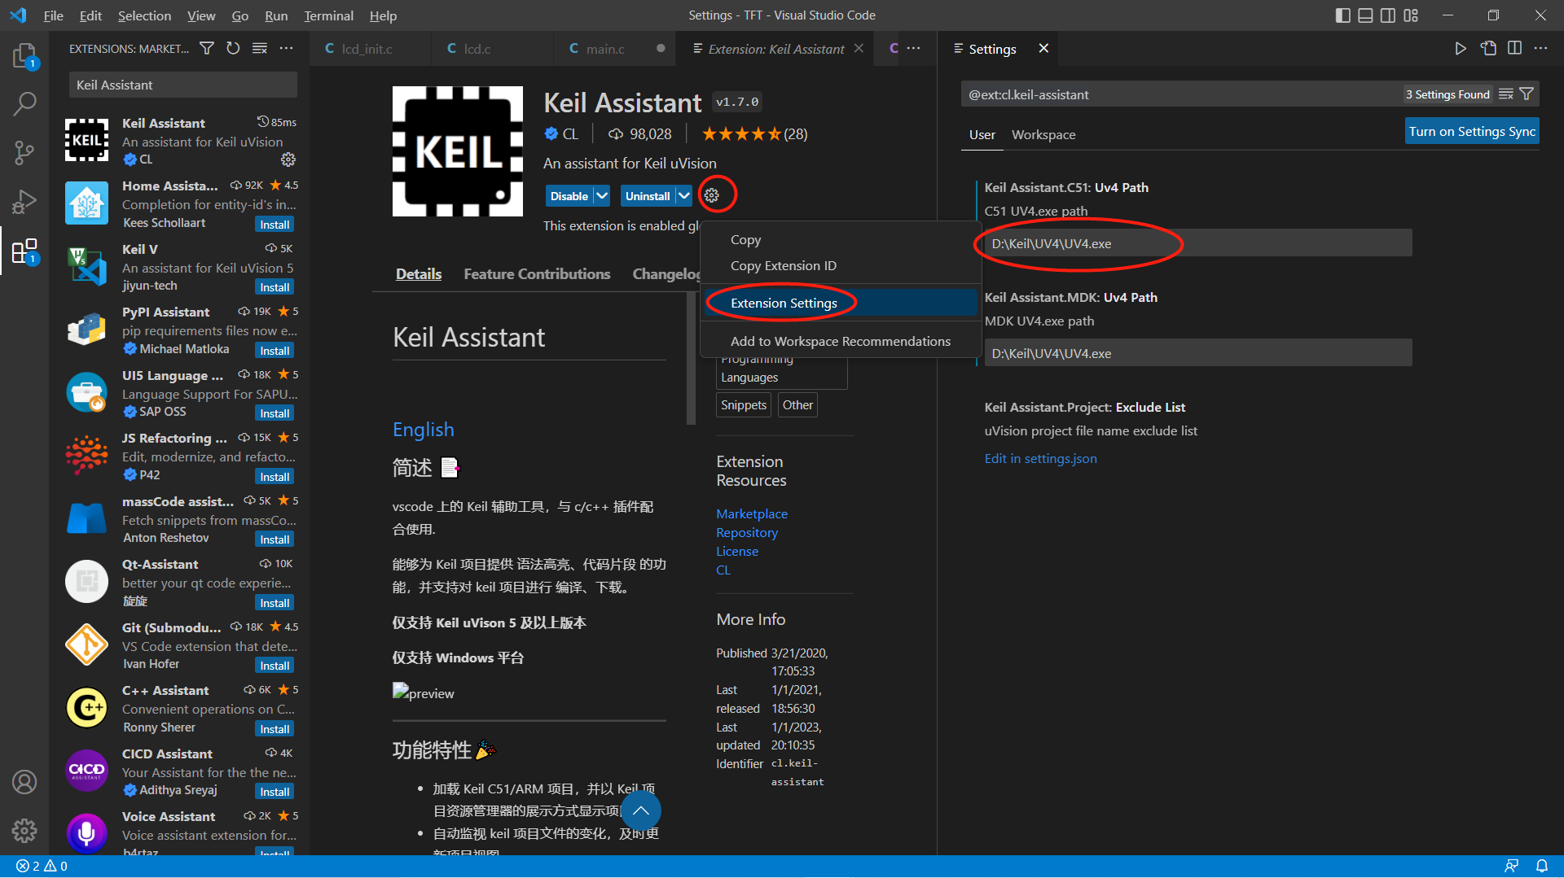
Task: Open more actions in Settings editor toolbar
Action: click(x=1540, y=49)
